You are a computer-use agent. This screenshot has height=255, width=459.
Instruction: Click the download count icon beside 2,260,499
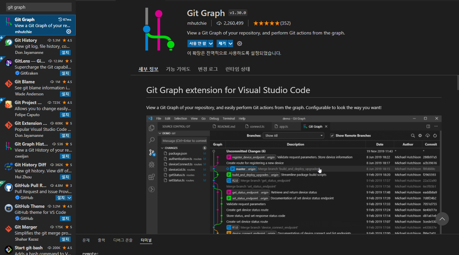coord(219,23)
